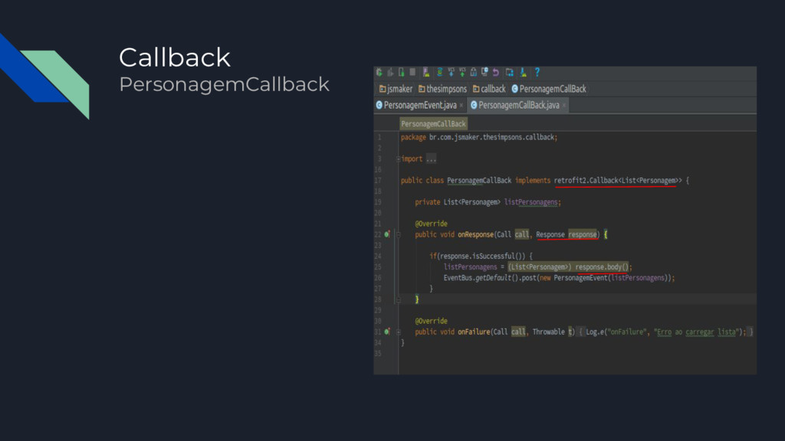This screenshot has height=441, width=785.
Task: Click VCS Update blue arrow icon
Action: tap(451, 73)
